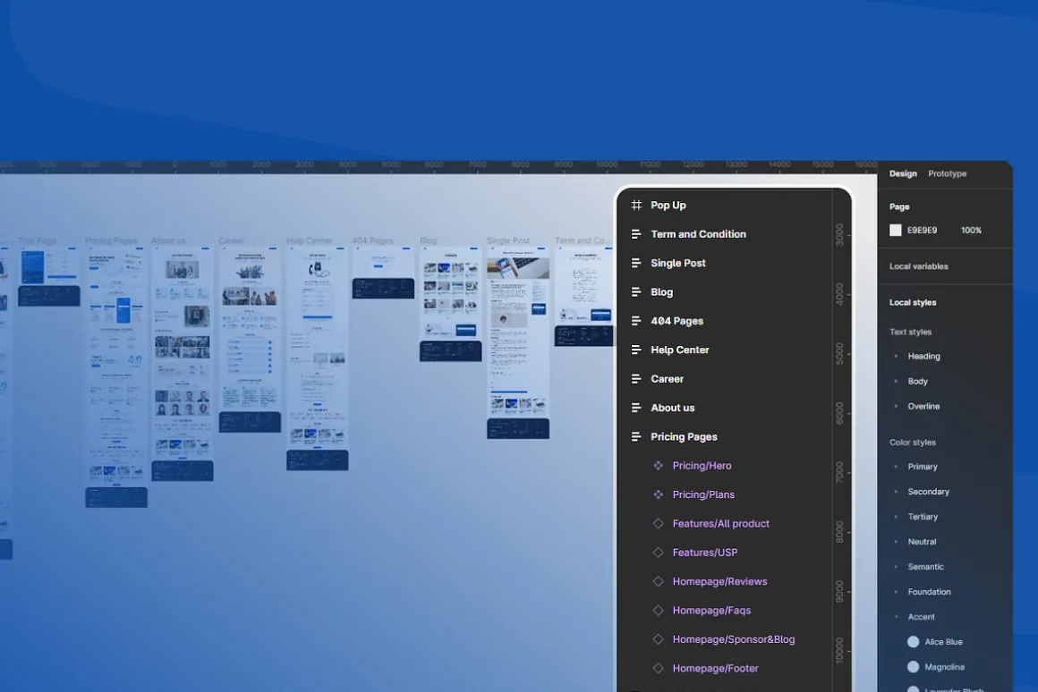This screenshot has width=1038, height=692.
Task: Switch to the Design tab
Action: pos(903,173)
